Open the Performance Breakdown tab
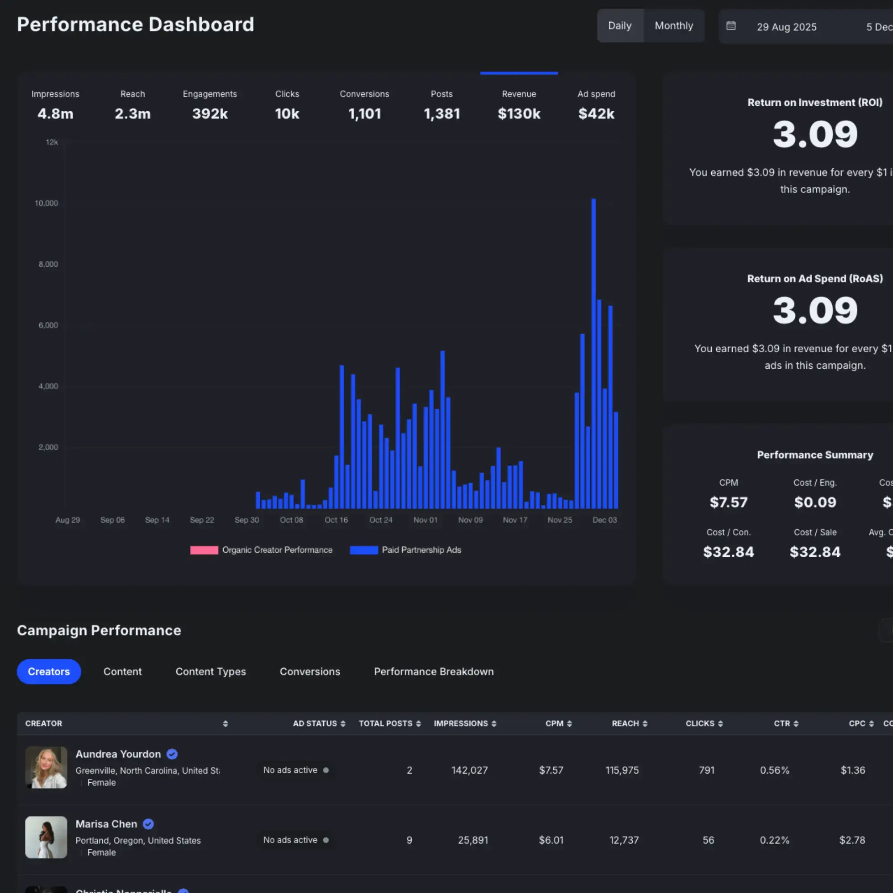The image size is (893, 893). 434,672
